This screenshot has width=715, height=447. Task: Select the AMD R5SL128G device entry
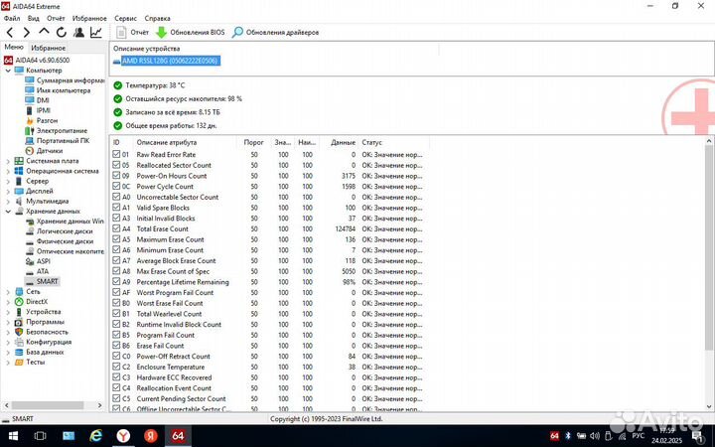click(x=167, y=61)
